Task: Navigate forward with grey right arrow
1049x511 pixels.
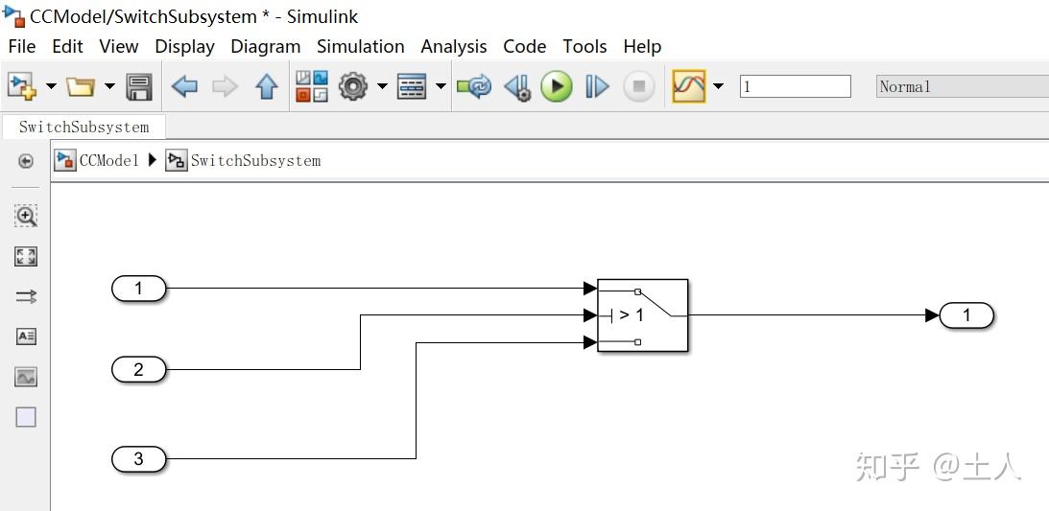Action: [225, 87]
